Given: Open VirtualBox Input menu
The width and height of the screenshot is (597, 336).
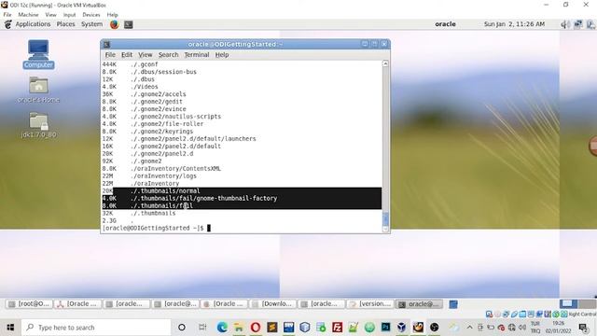Looking at the screenshot, I should tap(69, 15).
